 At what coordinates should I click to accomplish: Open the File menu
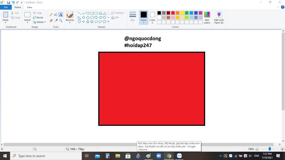6,7
